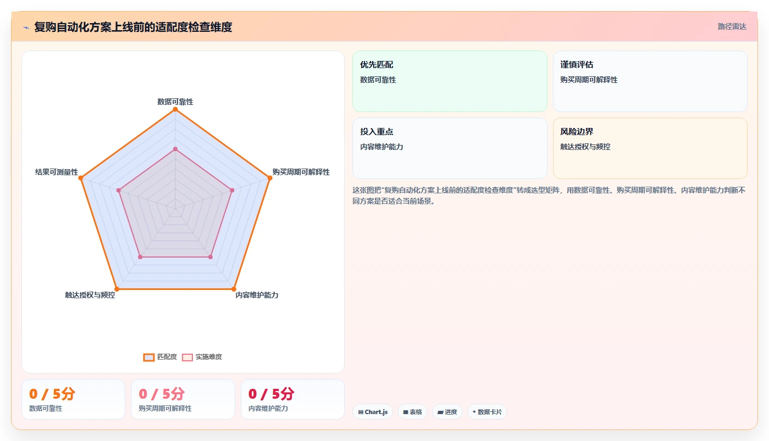The width and height of the screenshot is (769, 441).
Task: Click the 数据可靠性 score card
Action: [x=73, y=399]
